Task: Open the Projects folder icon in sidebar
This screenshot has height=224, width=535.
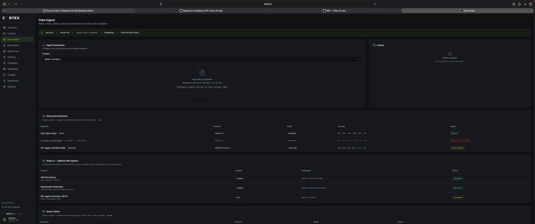Action: [x=4, y=33]
